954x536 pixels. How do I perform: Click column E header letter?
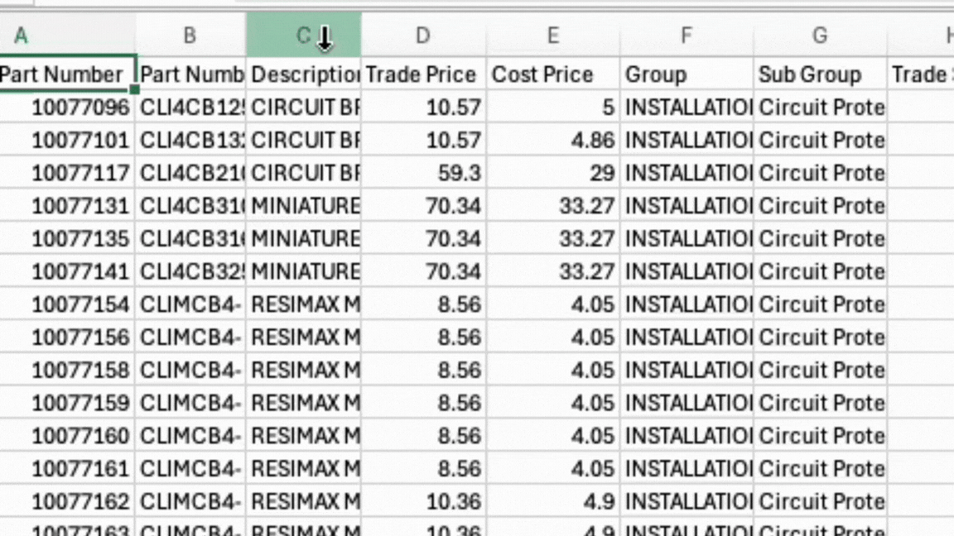[x=552, y=36]
